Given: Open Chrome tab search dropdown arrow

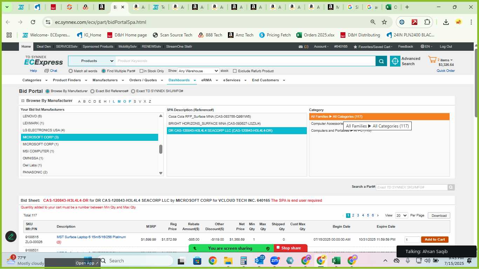Looking at the screenshot, I should pyautogui.click(x=7, y=7).
